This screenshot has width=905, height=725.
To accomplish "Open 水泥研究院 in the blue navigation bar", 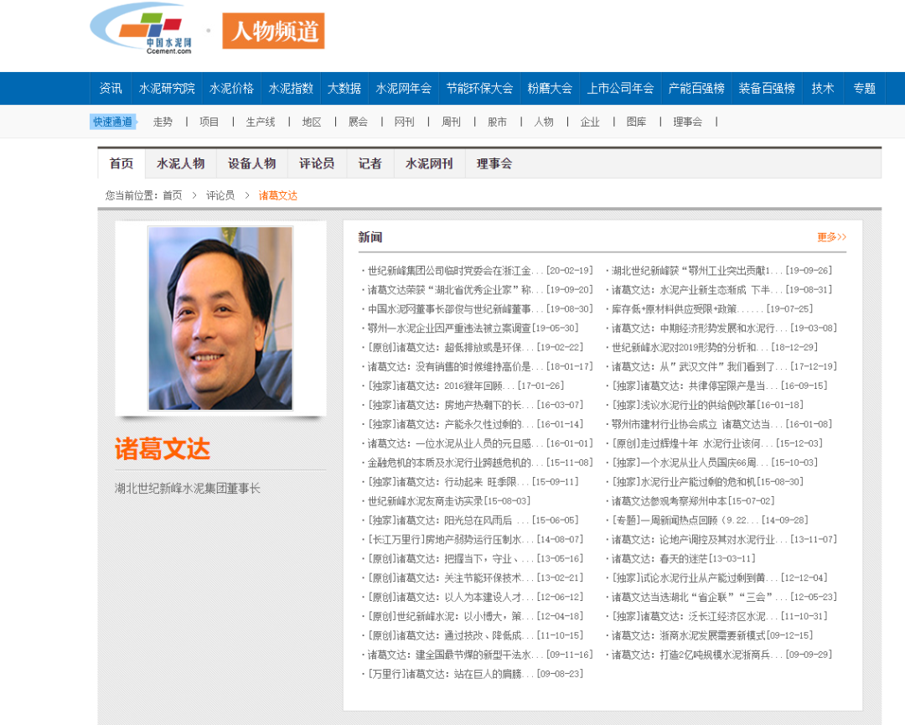I will pos(166,88).
